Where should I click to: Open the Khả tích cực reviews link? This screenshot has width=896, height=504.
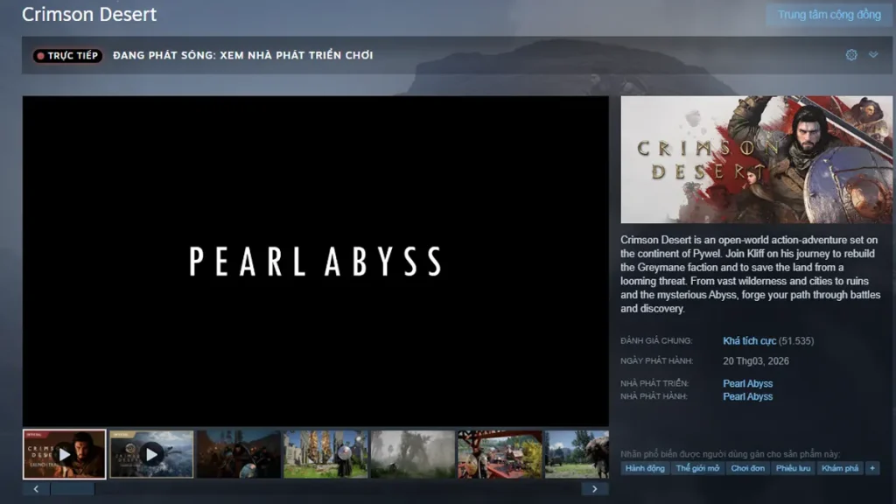click(749, 341)
